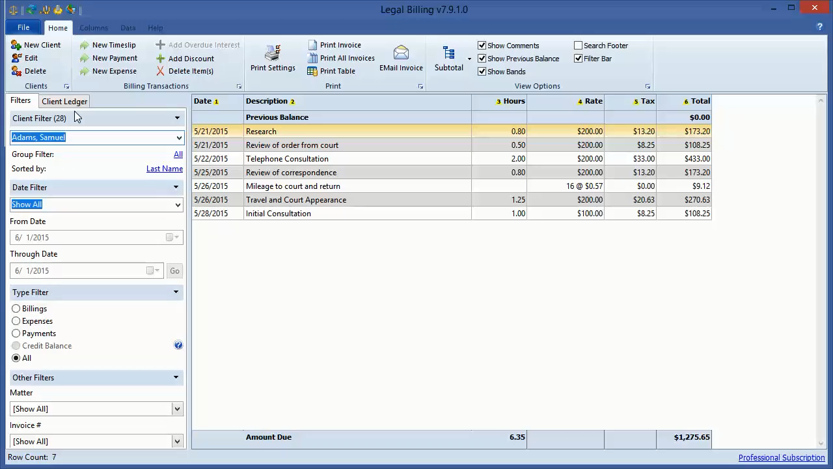Image resolution: width=833 pixels, height=469 pixels.
Task: Open Print Settings
Action: (273, 58)
